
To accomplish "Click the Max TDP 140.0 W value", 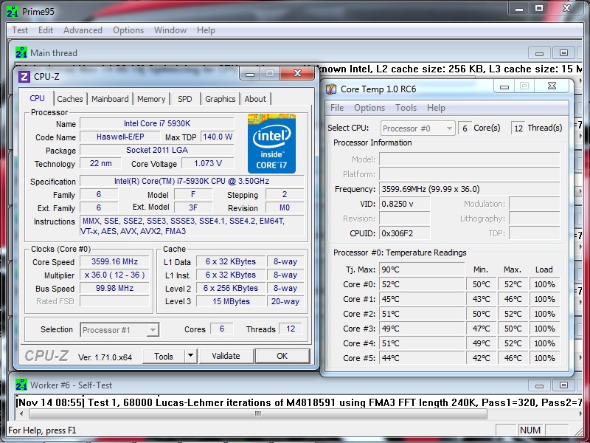I will pyautogui.click(x=218, y=137).
